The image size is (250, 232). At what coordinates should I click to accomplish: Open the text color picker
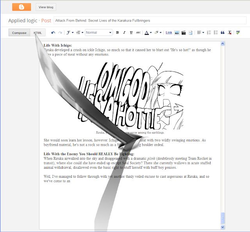tap(148, 32)
